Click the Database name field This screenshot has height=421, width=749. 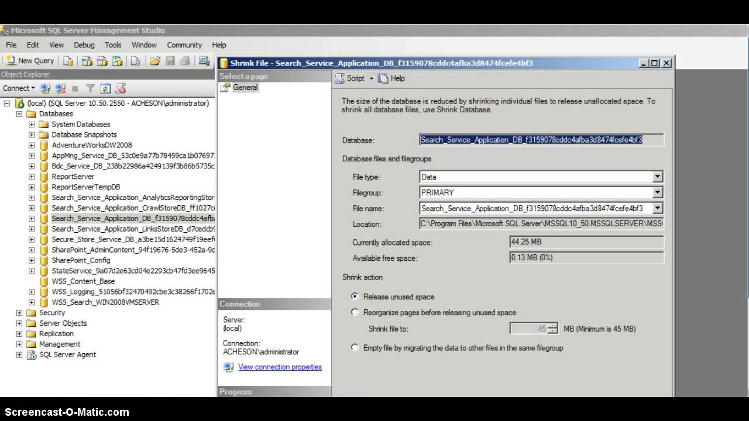(x=542, y=140)
